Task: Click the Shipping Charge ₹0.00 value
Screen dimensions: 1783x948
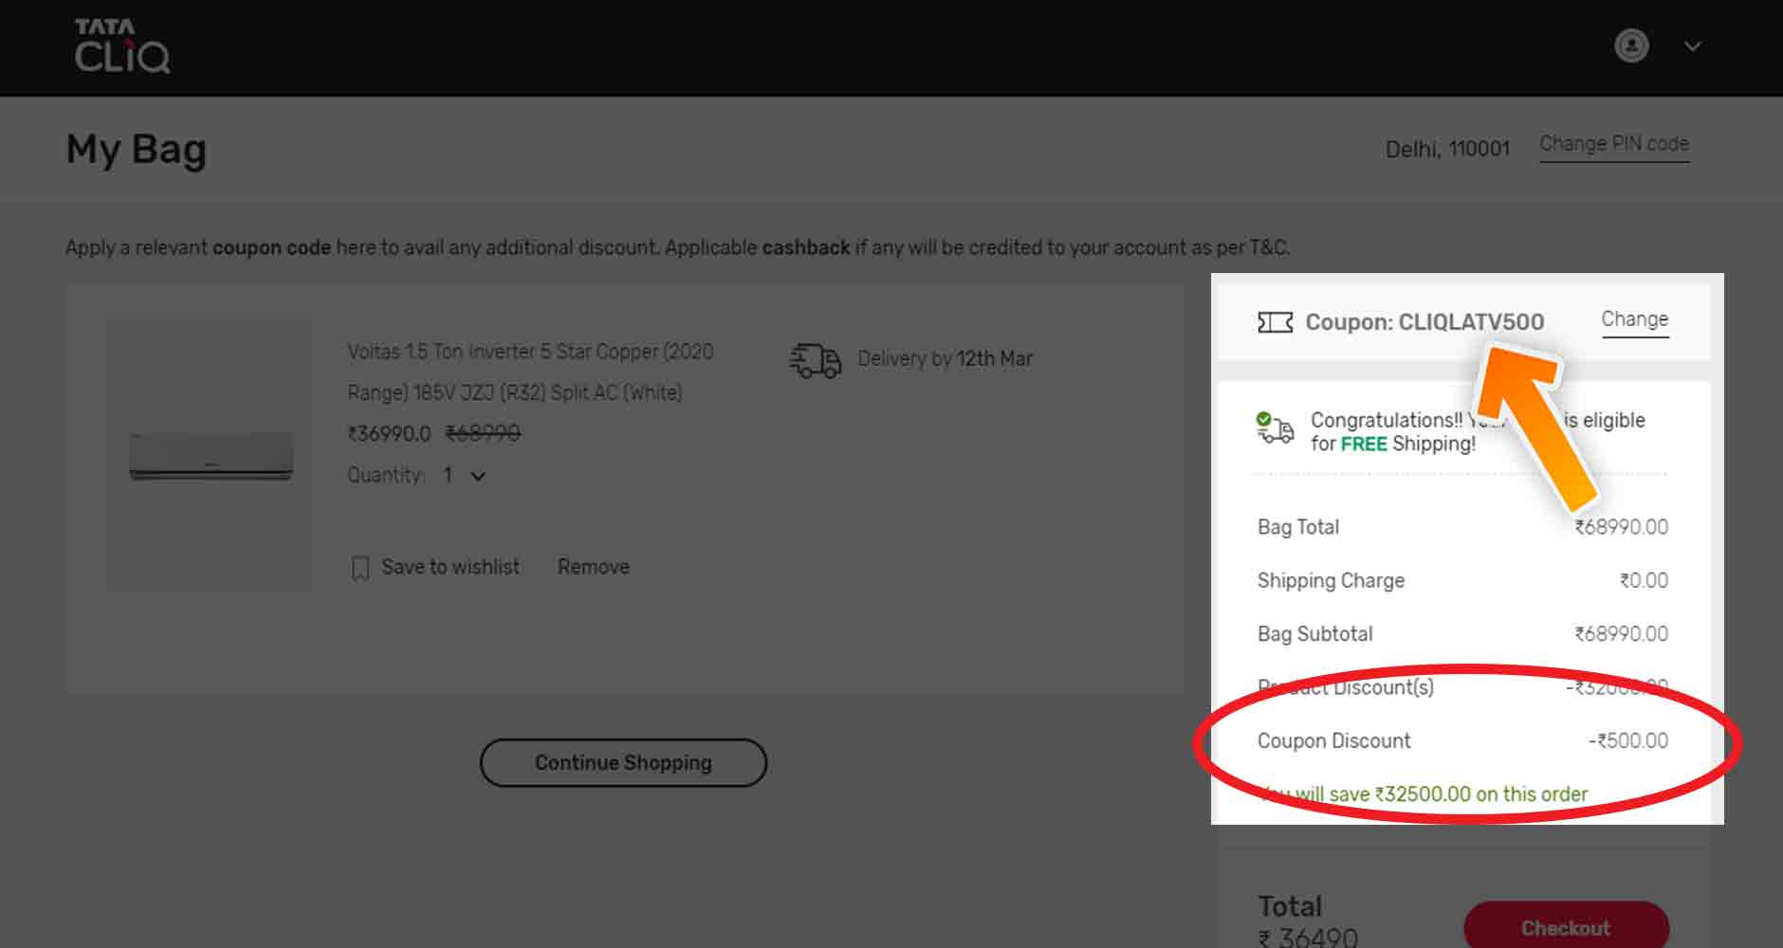Action: [1644, 580]
